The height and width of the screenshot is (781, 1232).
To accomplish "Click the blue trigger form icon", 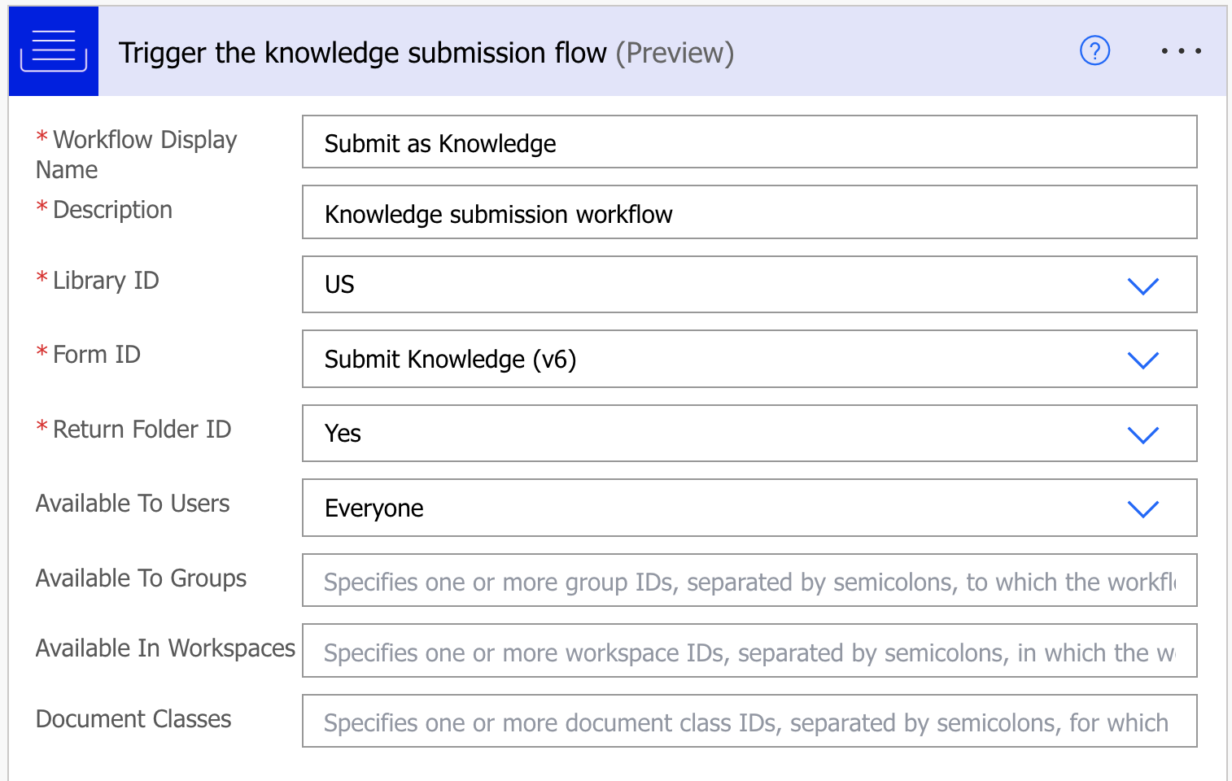I will 54,51.
